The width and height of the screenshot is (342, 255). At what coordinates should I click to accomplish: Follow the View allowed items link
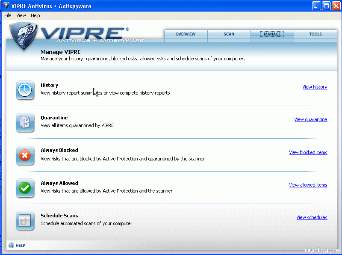pos(308,185)
